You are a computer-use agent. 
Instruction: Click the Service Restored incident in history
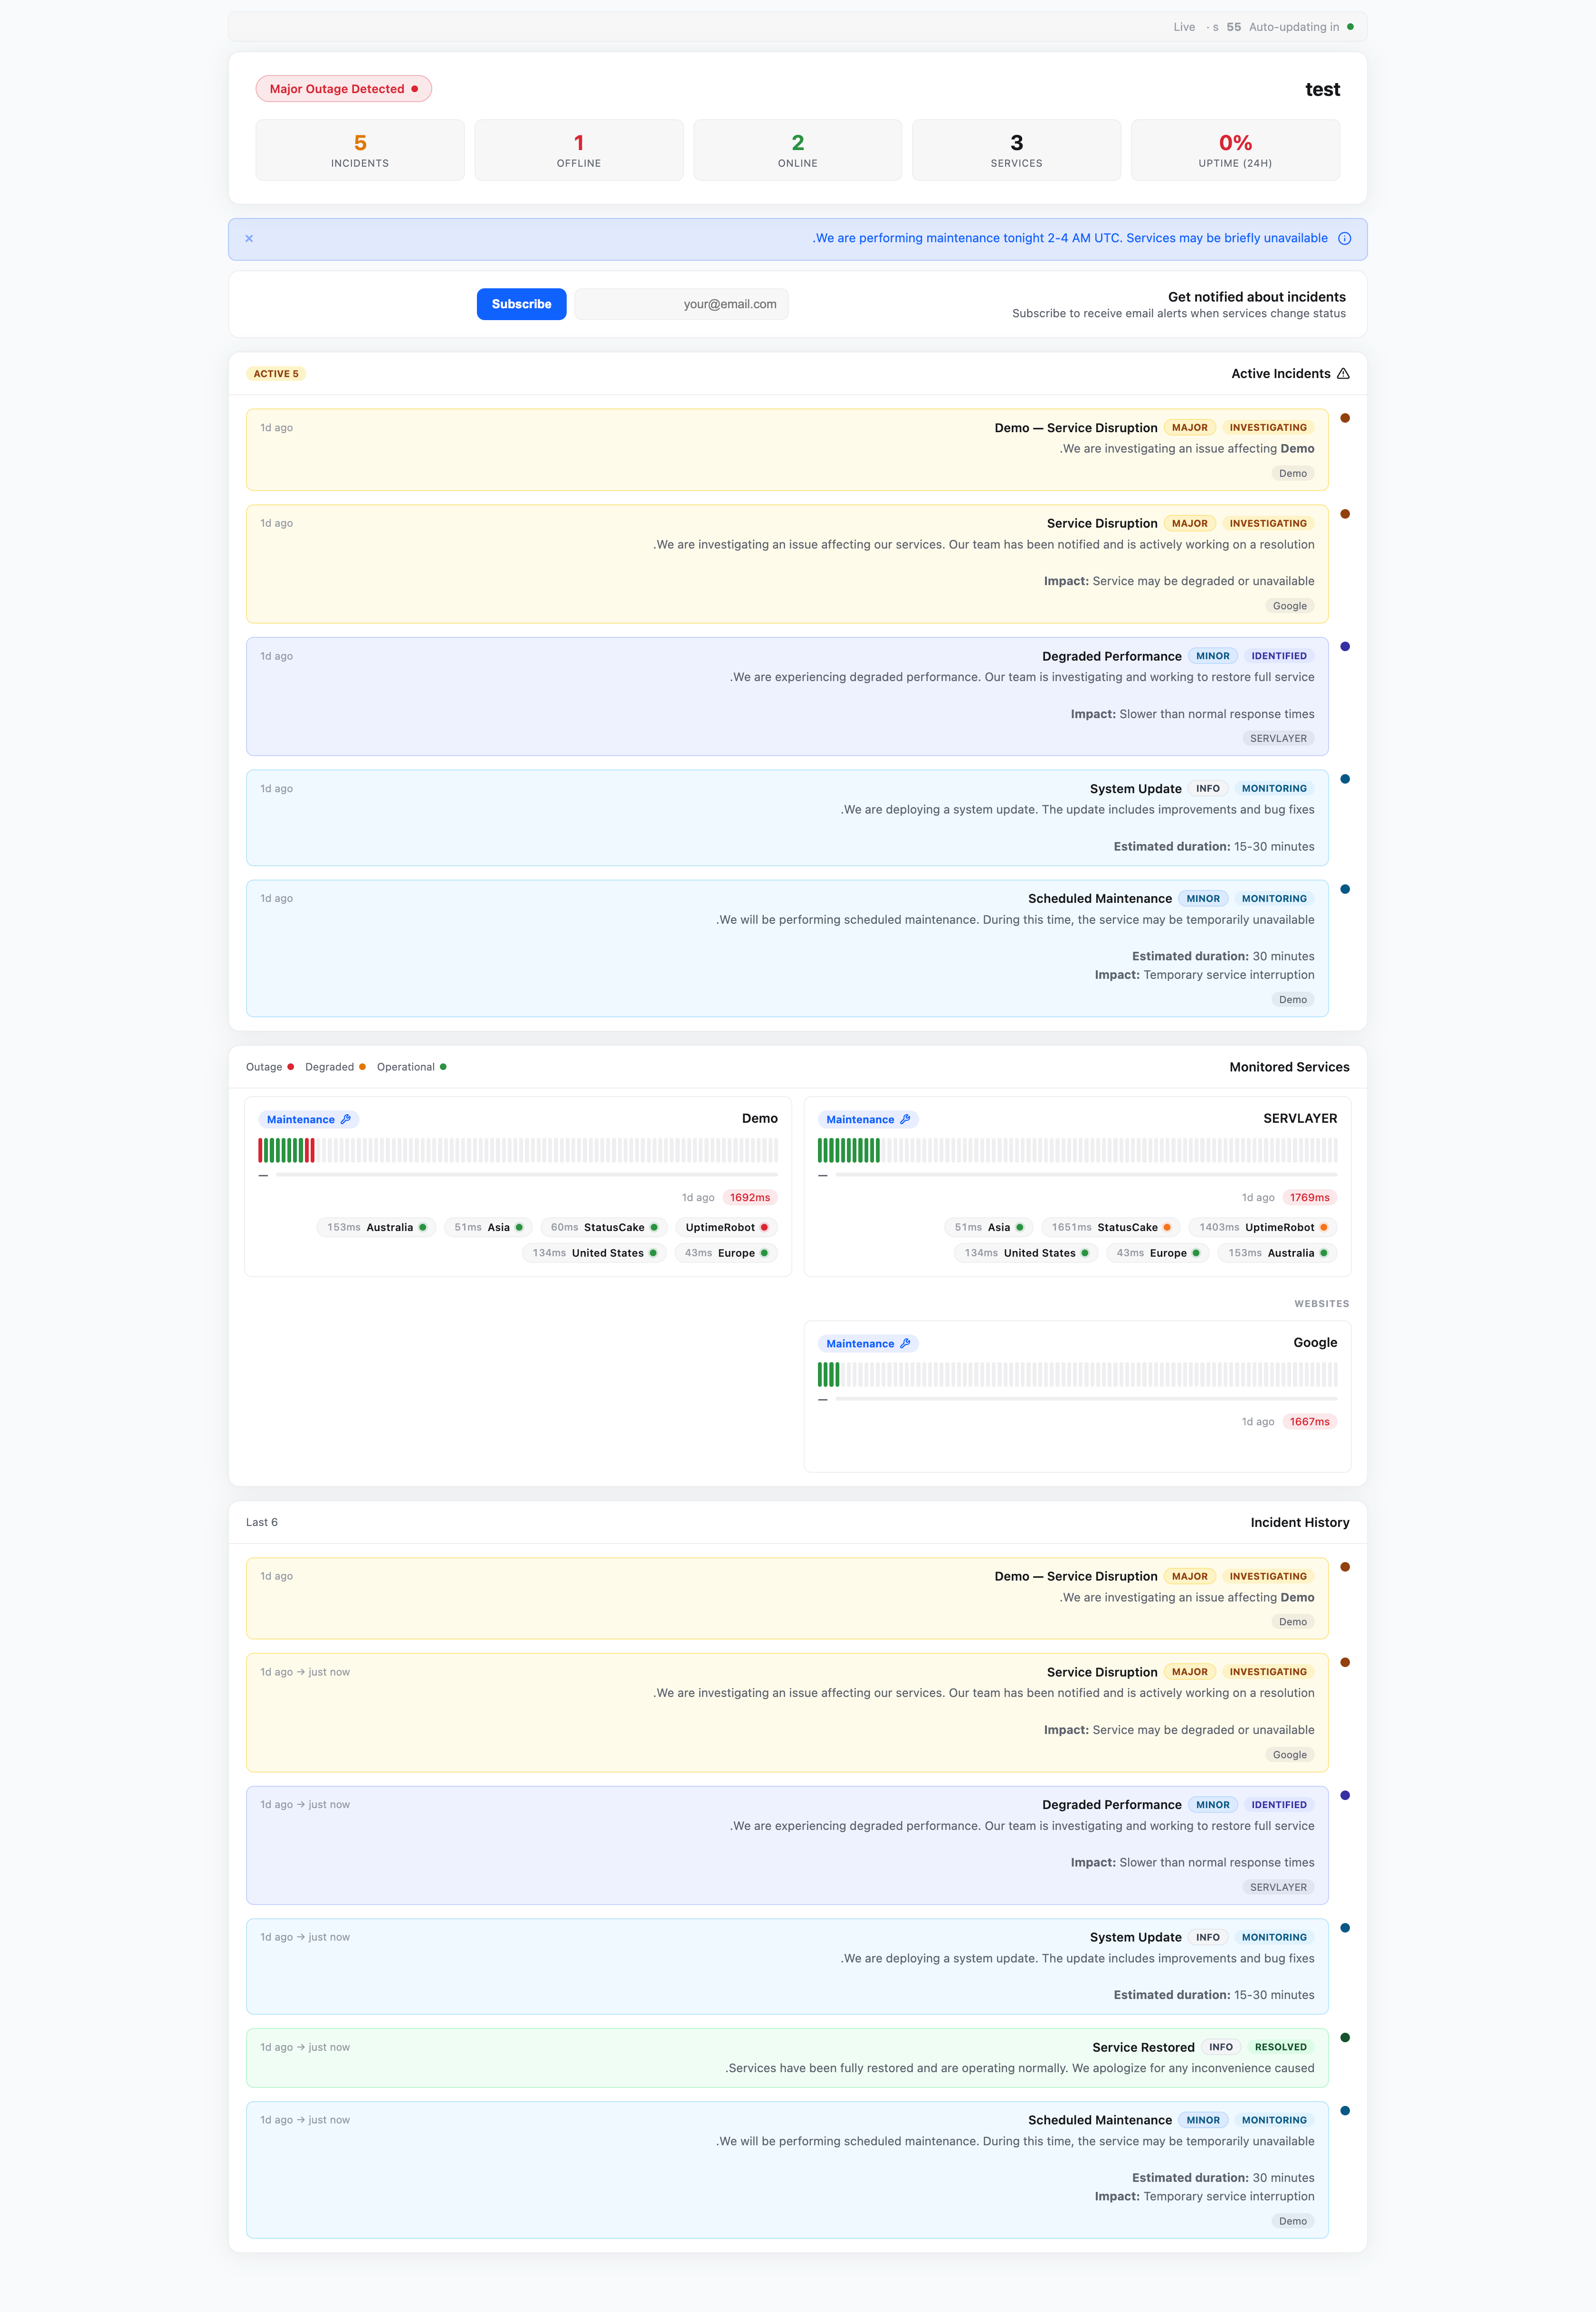point(787,2058)
